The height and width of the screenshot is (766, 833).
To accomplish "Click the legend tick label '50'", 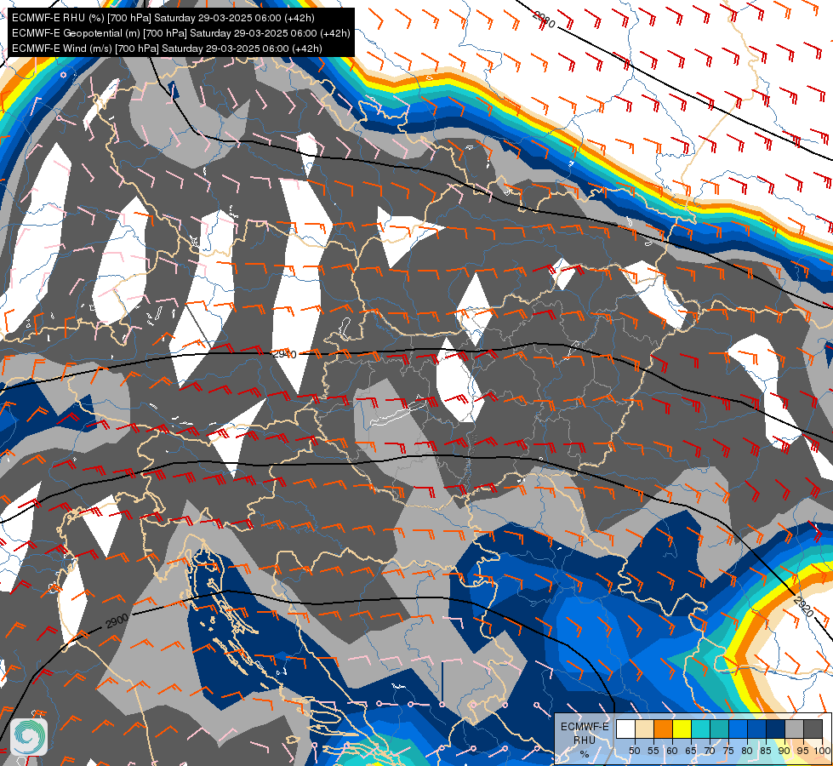I will (x=634, y=751).
